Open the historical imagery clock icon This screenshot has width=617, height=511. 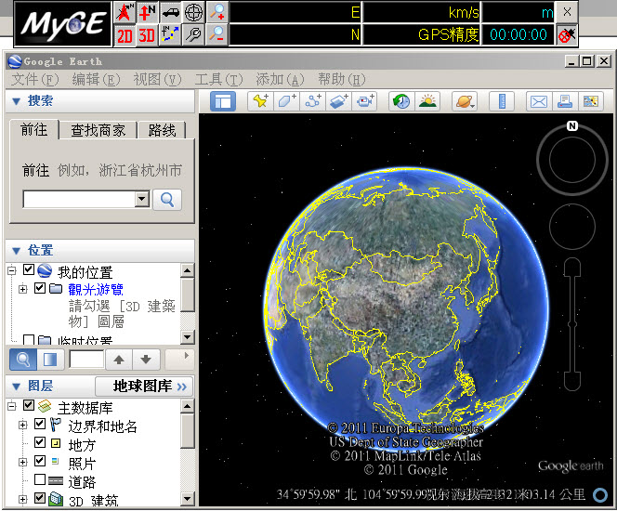400,101
